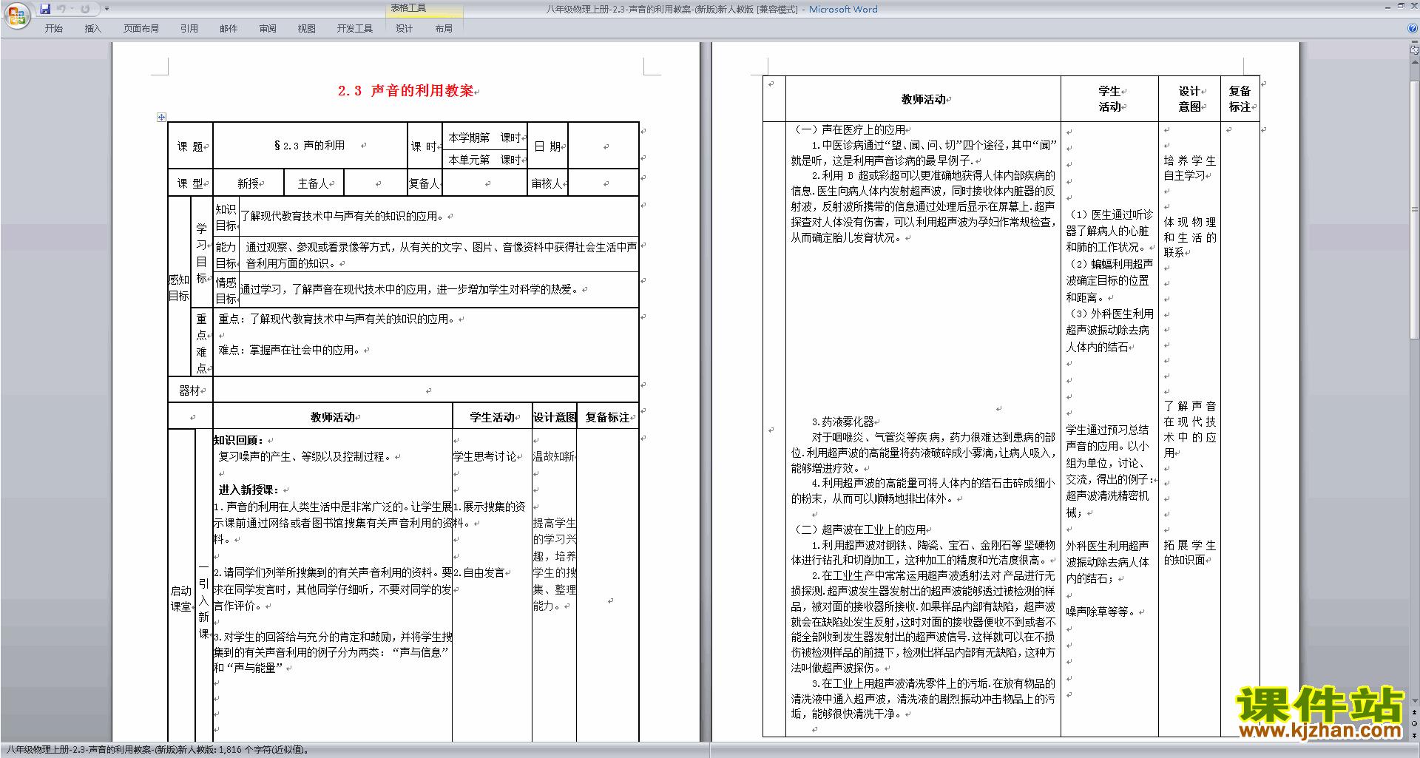Click the 学生活动 header on first page
Image resolution: width=1420 pixels, height=758 pixels.
493,417
